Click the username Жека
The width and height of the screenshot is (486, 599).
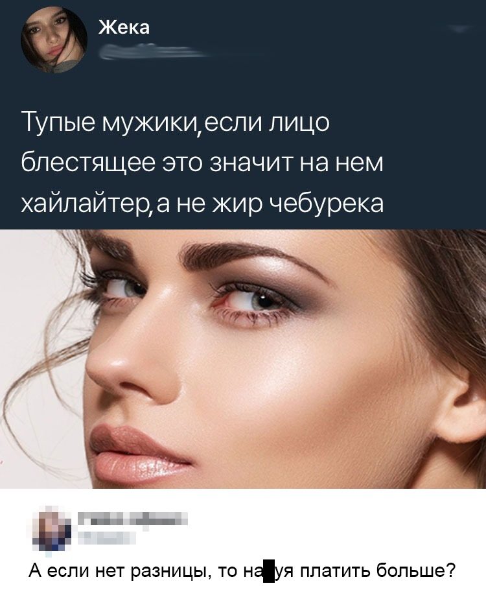(x=124, y=27)
